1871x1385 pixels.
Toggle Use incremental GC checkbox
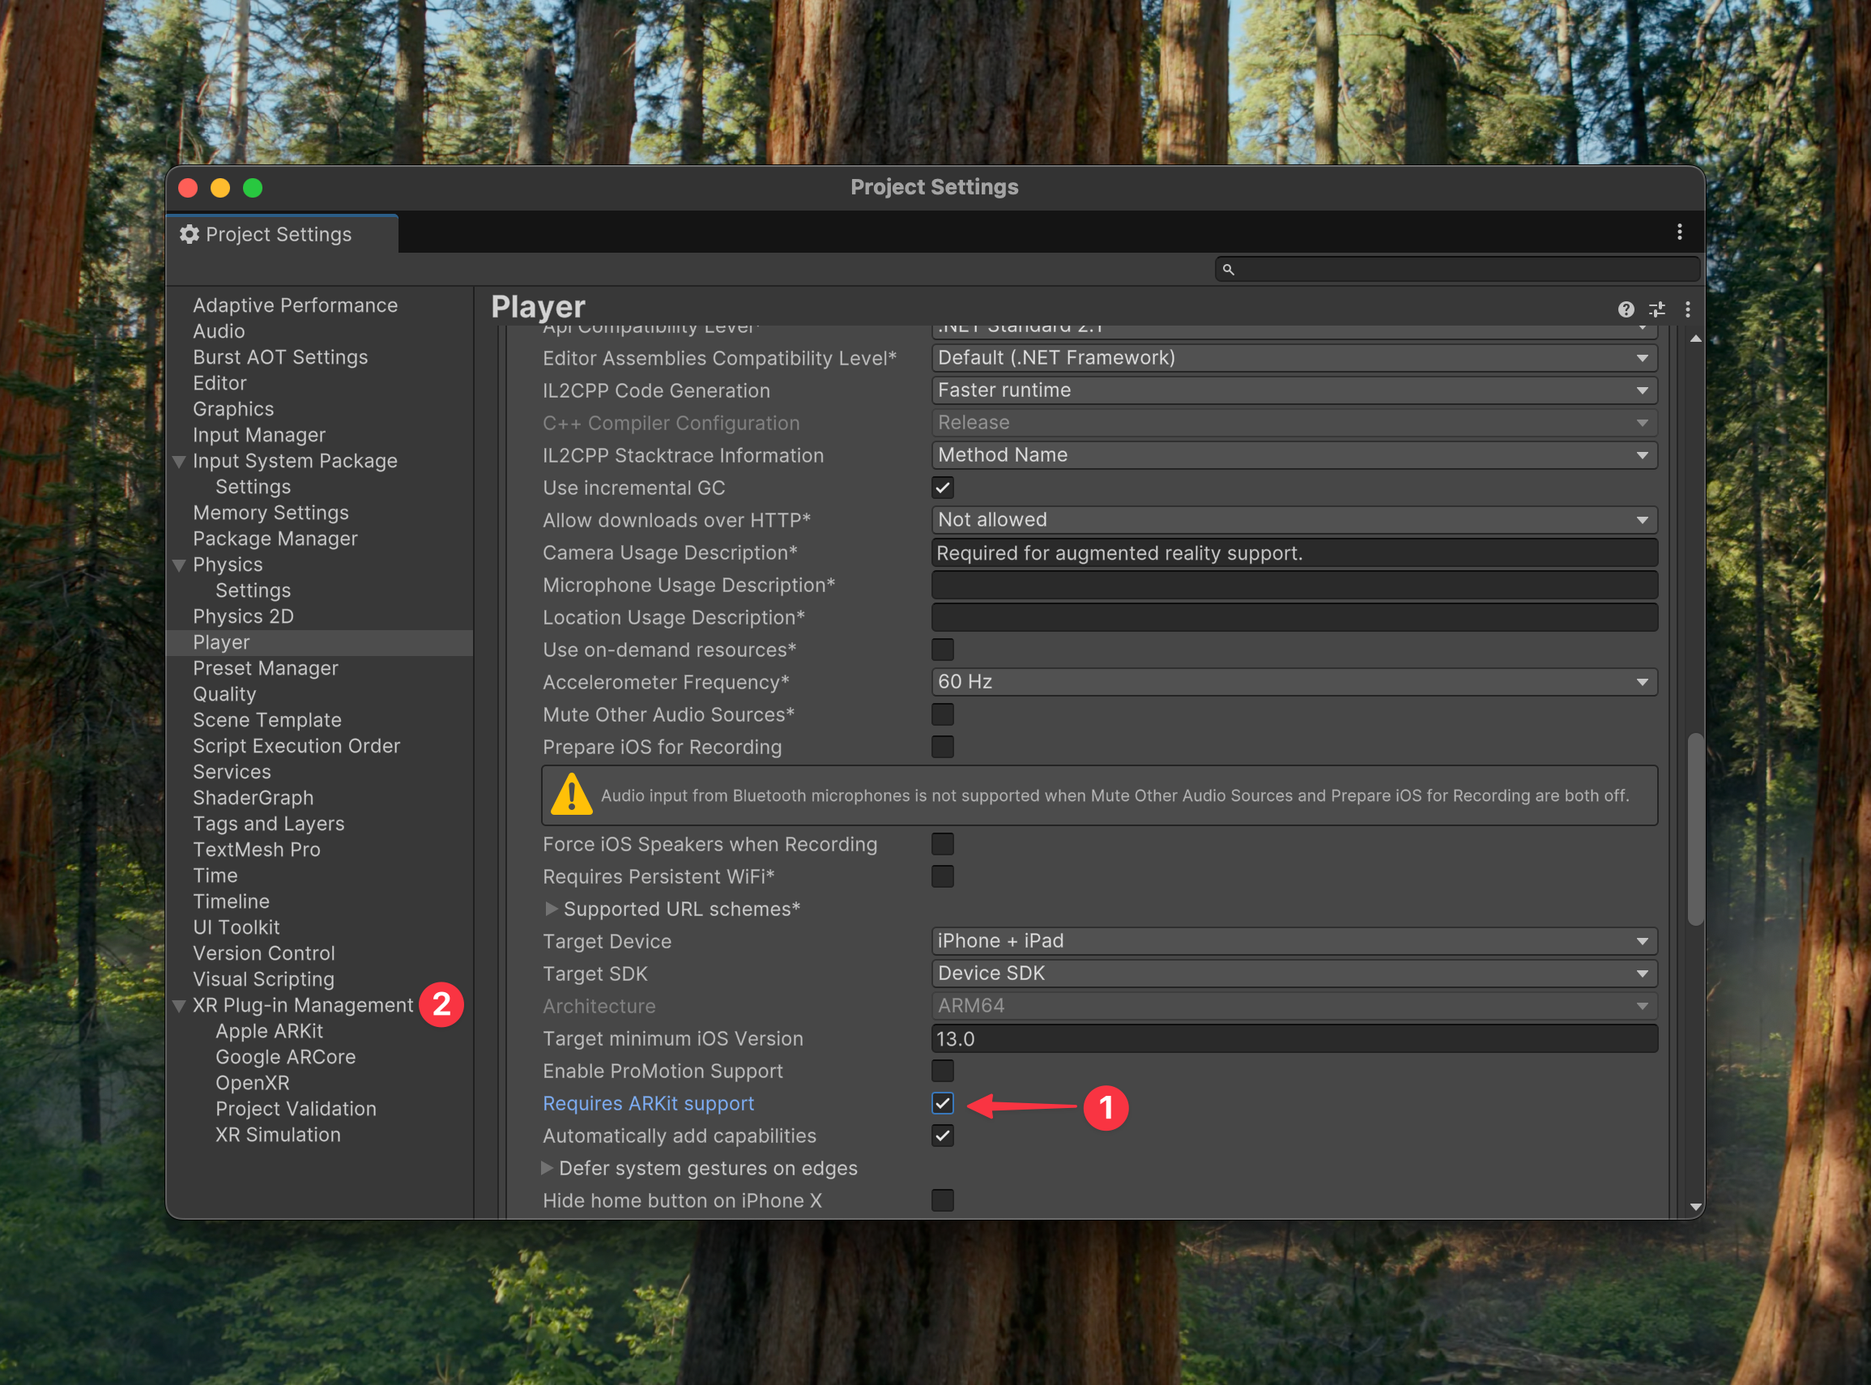click(x=942, y=488)
